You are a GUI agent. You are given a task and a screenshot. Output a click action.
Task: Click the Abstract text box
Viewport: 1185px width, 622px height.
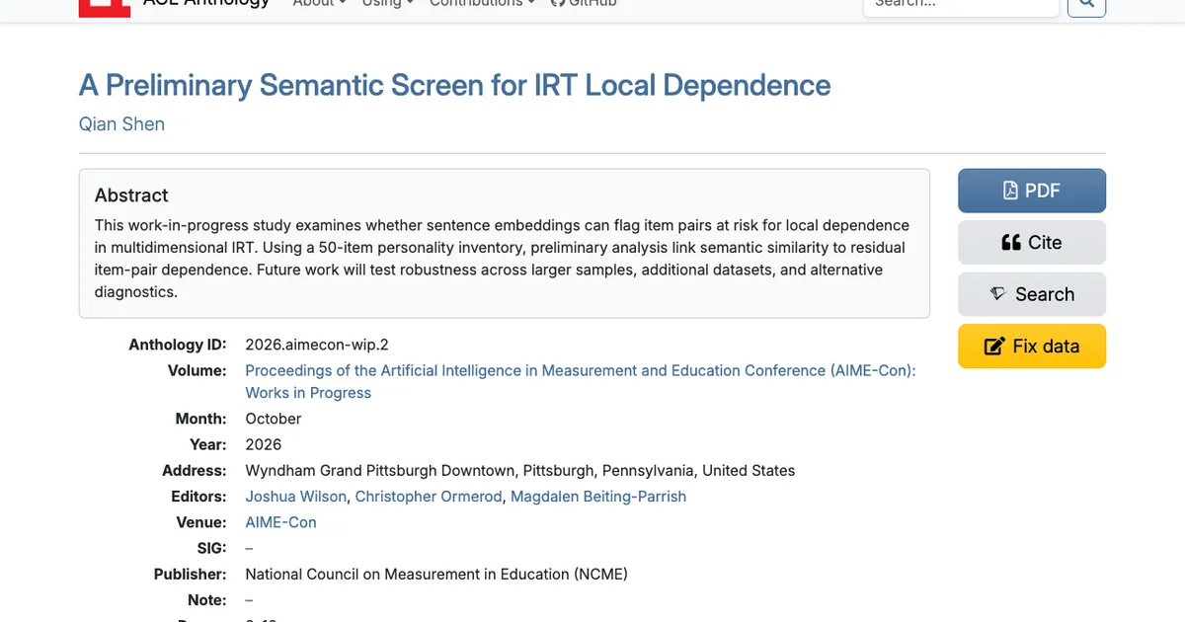click(505, 243)
